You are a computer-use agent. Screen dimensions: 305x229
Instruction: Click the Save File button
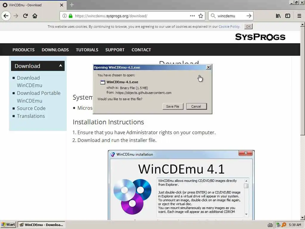point(173,106)
